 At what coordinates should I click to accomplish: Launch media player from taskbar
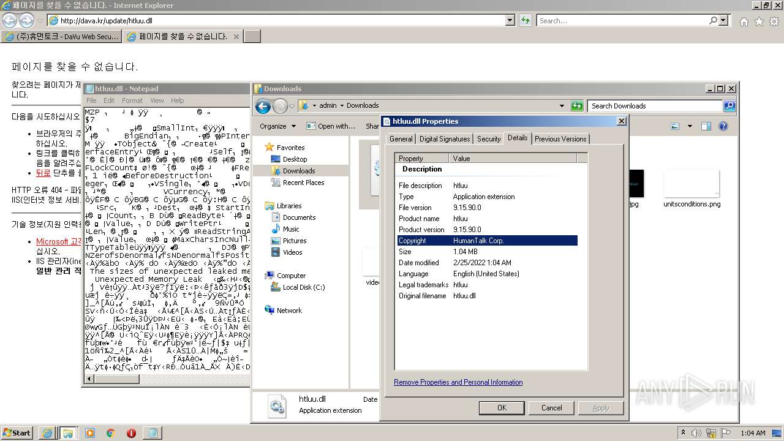tap(90, 433)
